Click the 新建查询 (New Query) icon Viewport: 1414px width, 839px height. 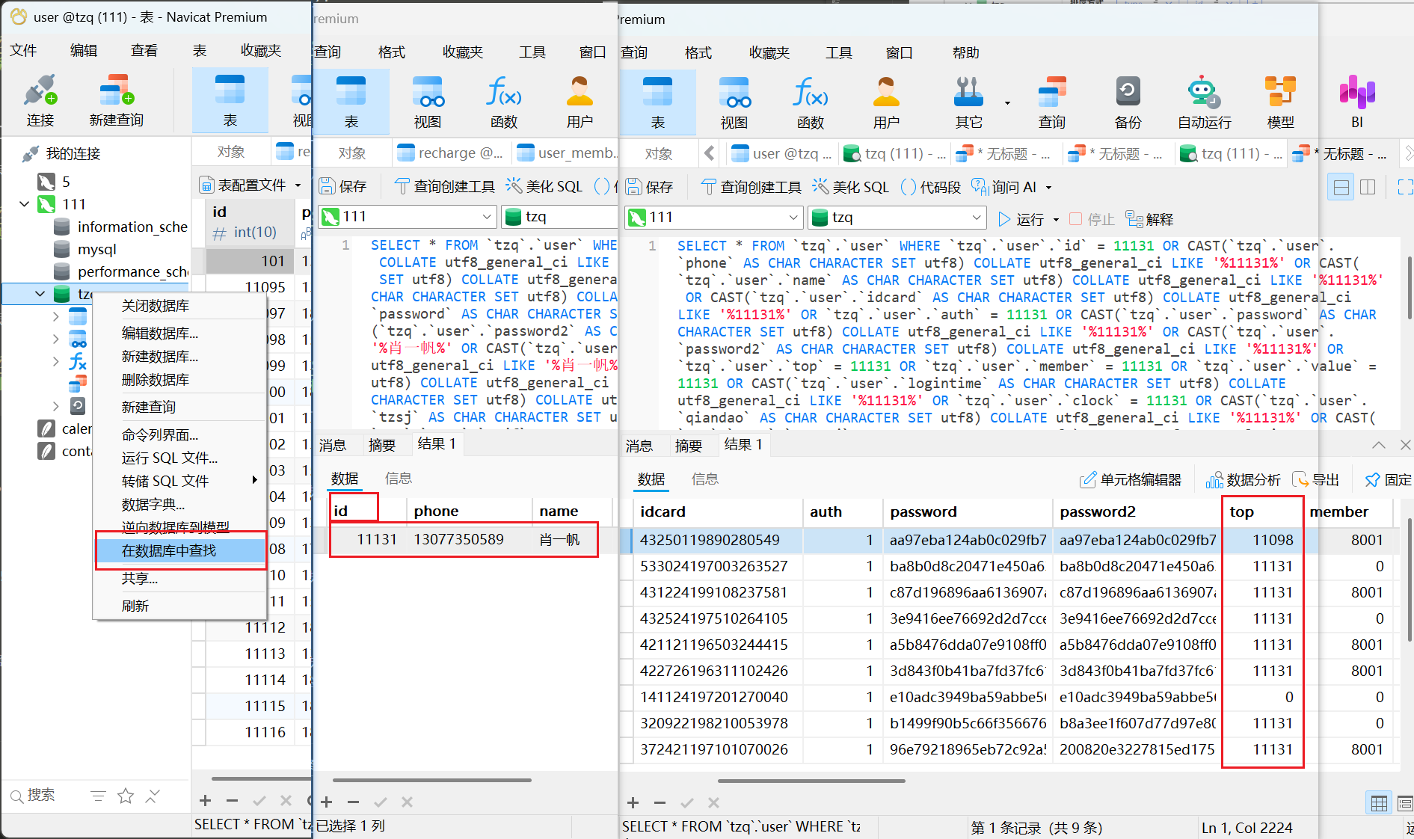[x=116, y=100]
